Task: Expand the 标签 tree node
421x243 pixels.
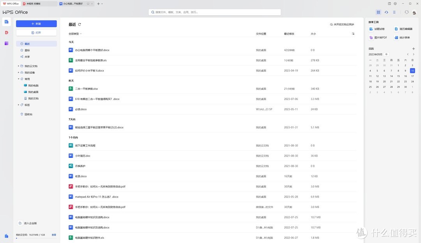Action: pyautogui.click(x=18, y=105)
